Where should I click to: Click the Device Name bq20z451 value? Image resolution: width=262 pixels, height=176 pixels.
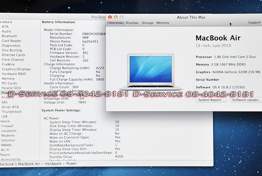pyautogui.click(x=90, y=41)
